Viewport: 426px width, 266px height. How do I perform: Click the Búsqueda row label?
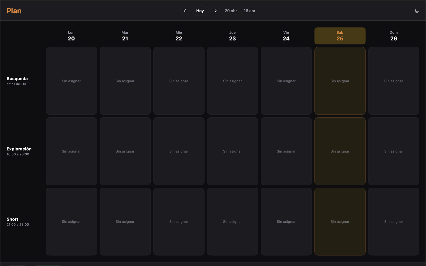(17, 79)
